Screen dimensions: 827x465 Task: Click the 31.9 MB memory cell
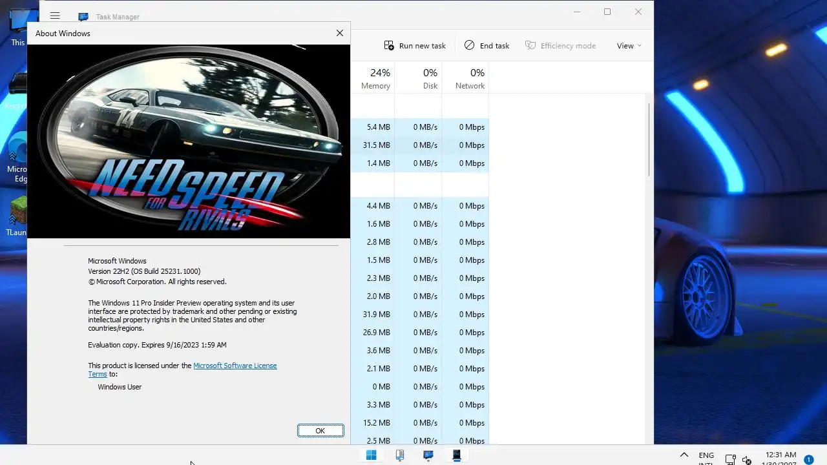[x=373, y=315]
